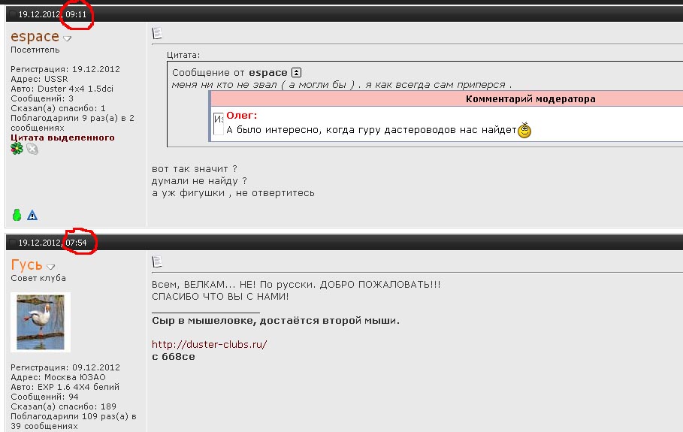The image size is (683, 432).
Task: Click the status icon before the 09:11 post date
Action: click(x=12, y=14)
